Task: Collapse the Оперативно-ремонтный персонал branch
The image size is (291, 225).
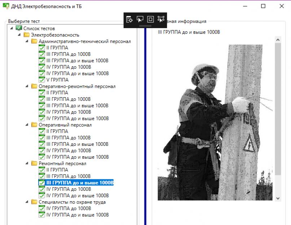Action: [27, 86]
